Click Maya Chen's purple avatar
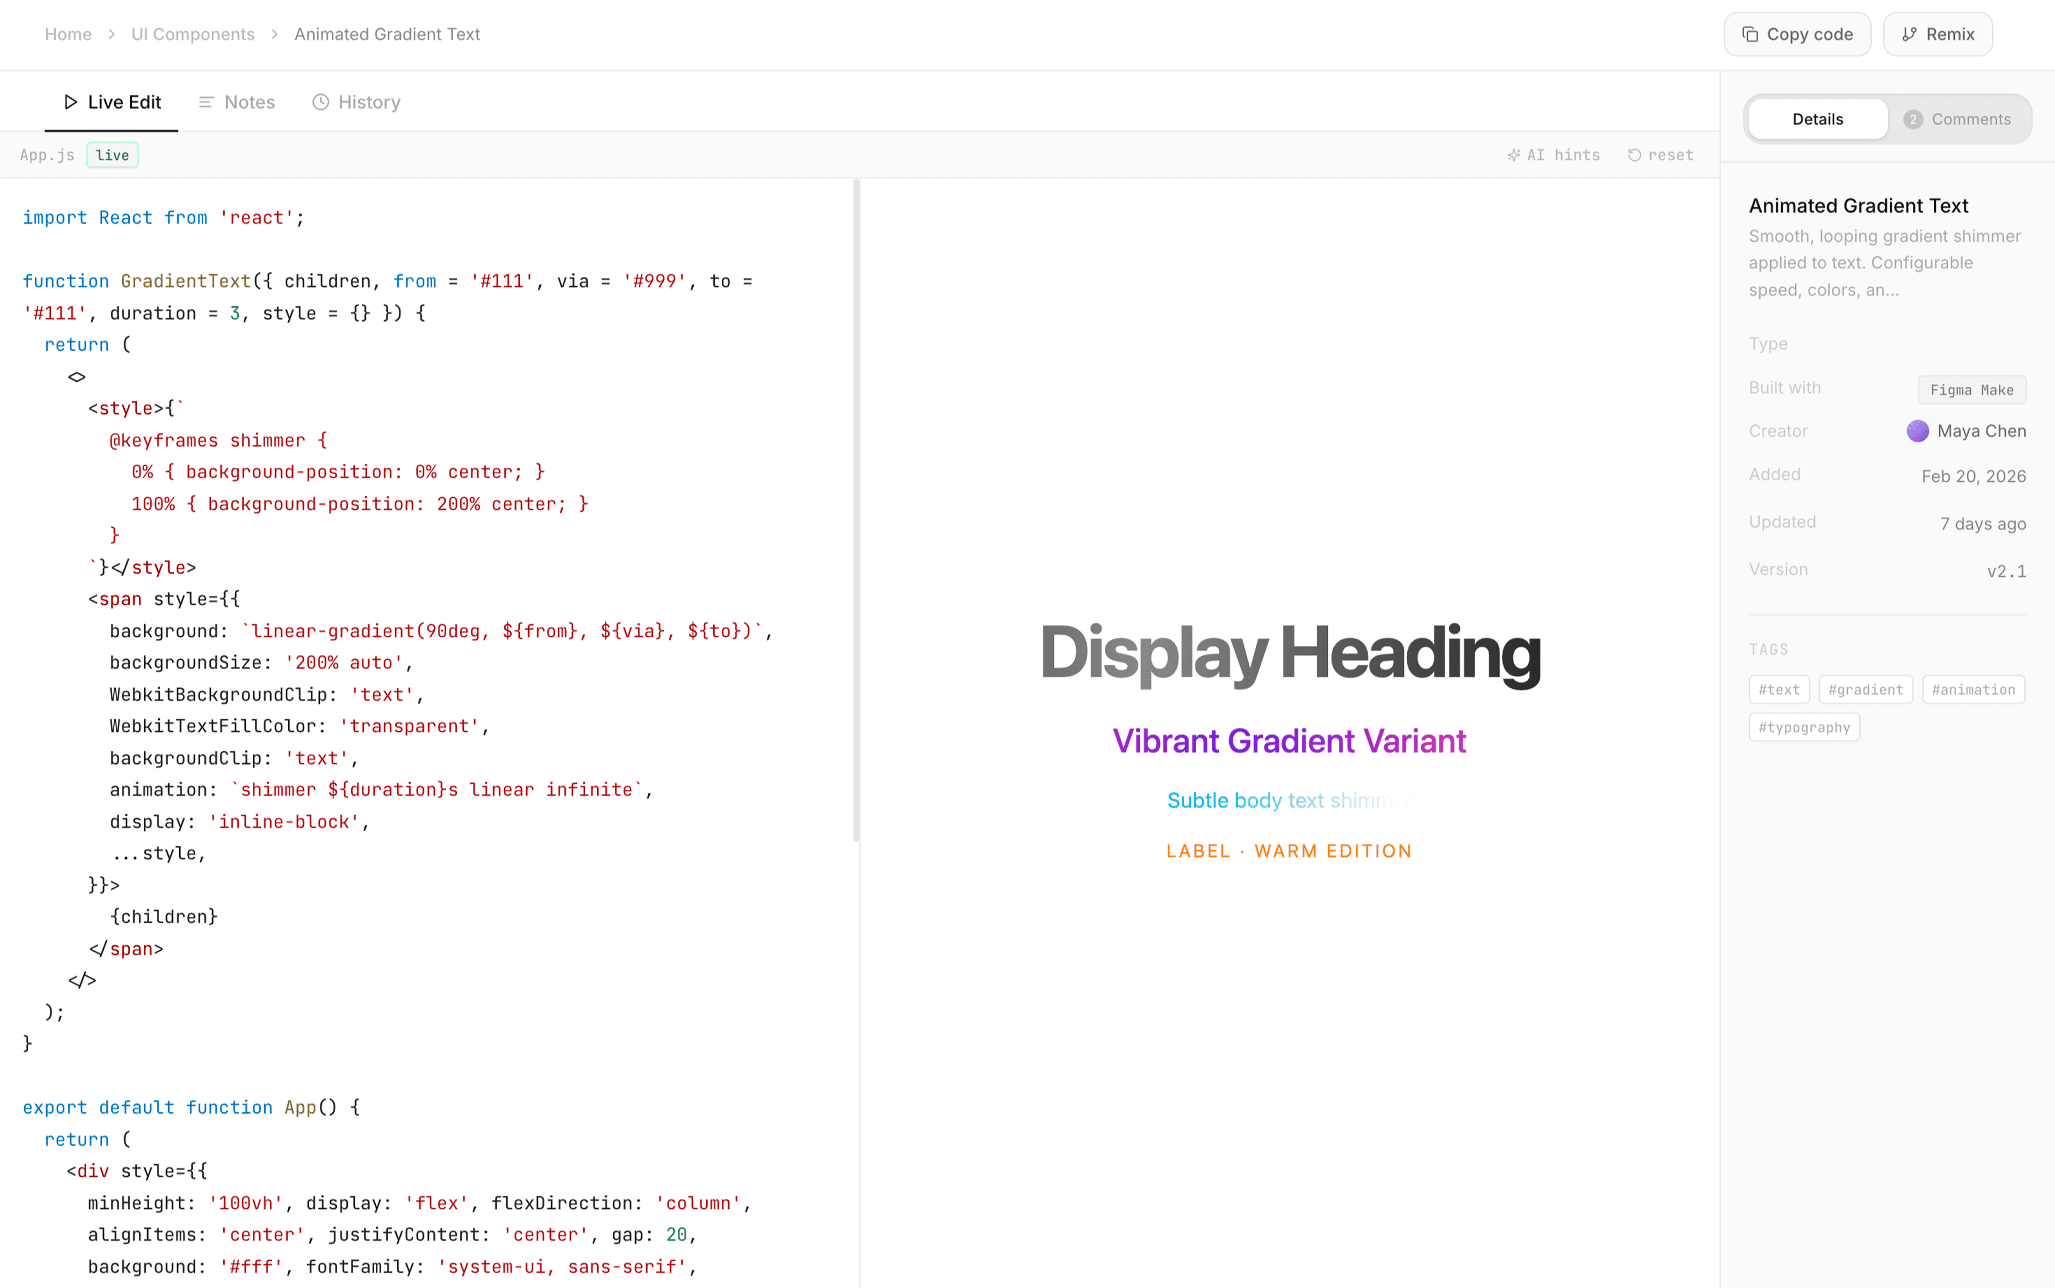This screenshot has width=2055, height=1288. tap(1918, 431)
